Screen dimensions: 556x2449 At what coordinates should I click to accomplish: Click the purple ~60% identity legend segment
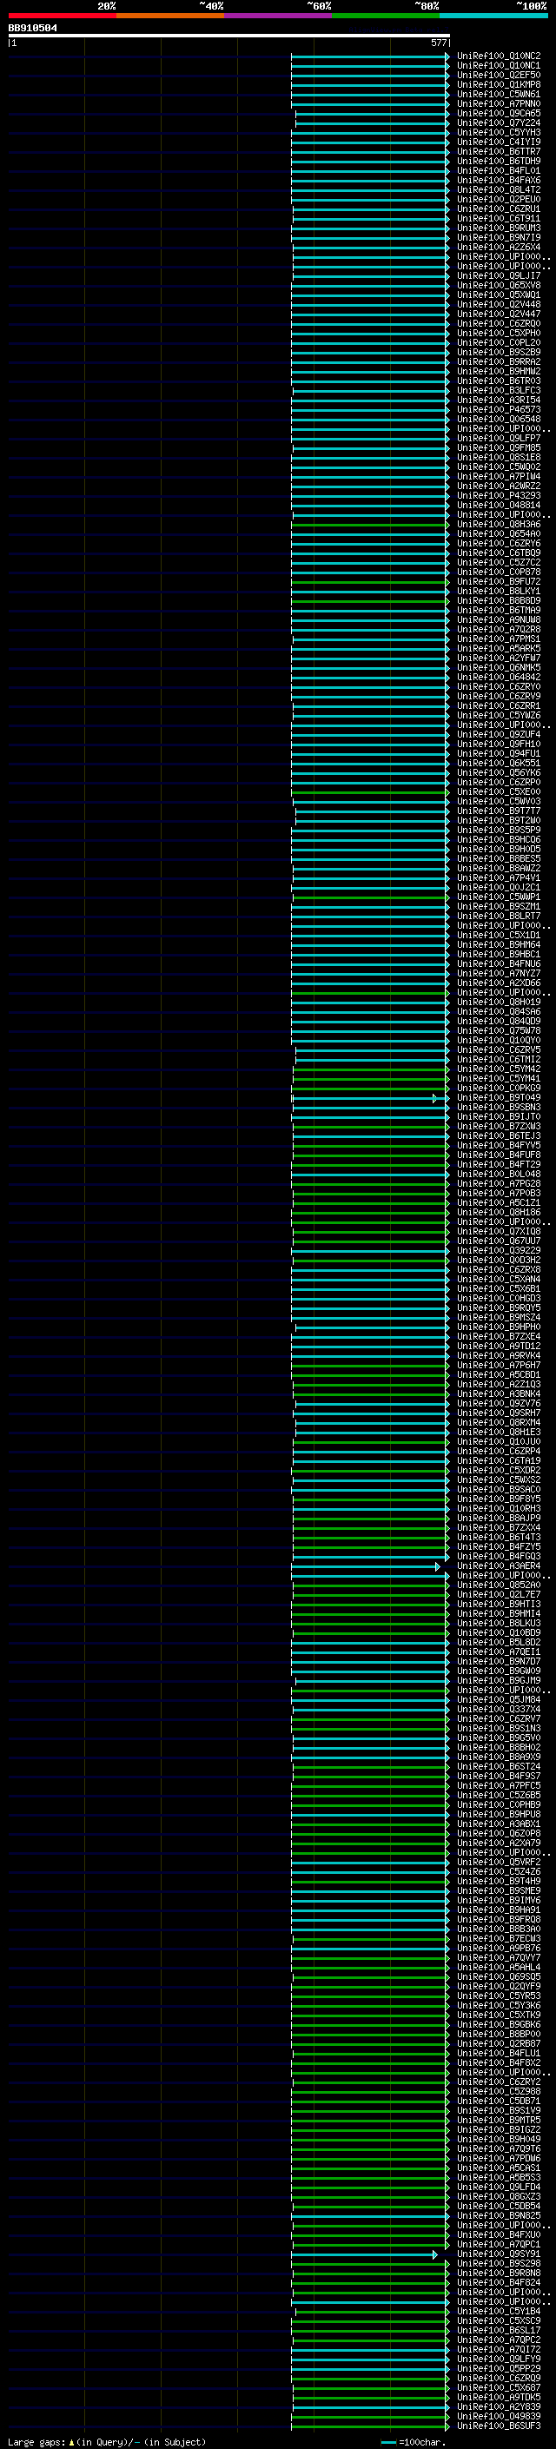[x=279, y=16]
